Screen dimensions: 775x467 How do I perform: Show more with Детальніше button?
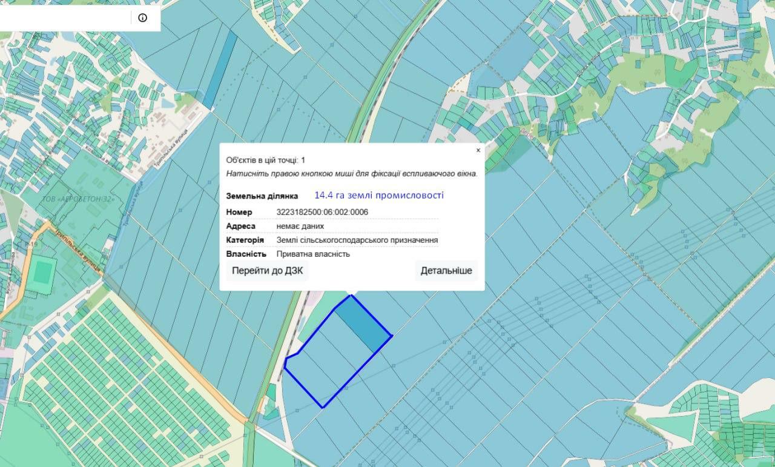pos(446,271)
